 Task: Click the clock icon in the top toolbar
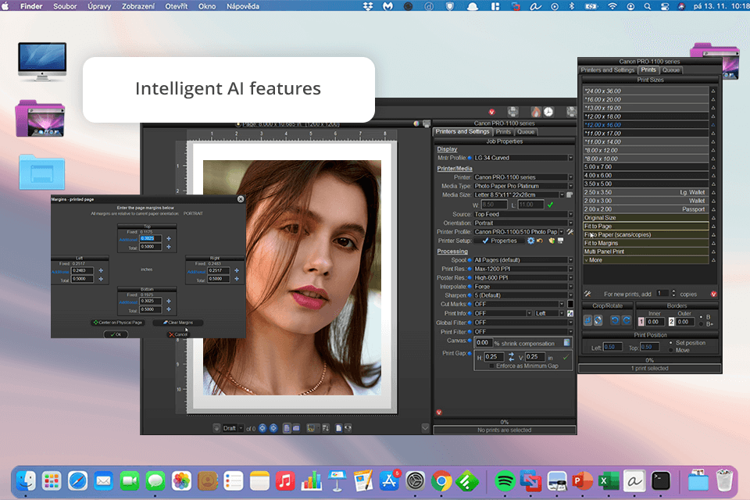click(x=548, y=112)
